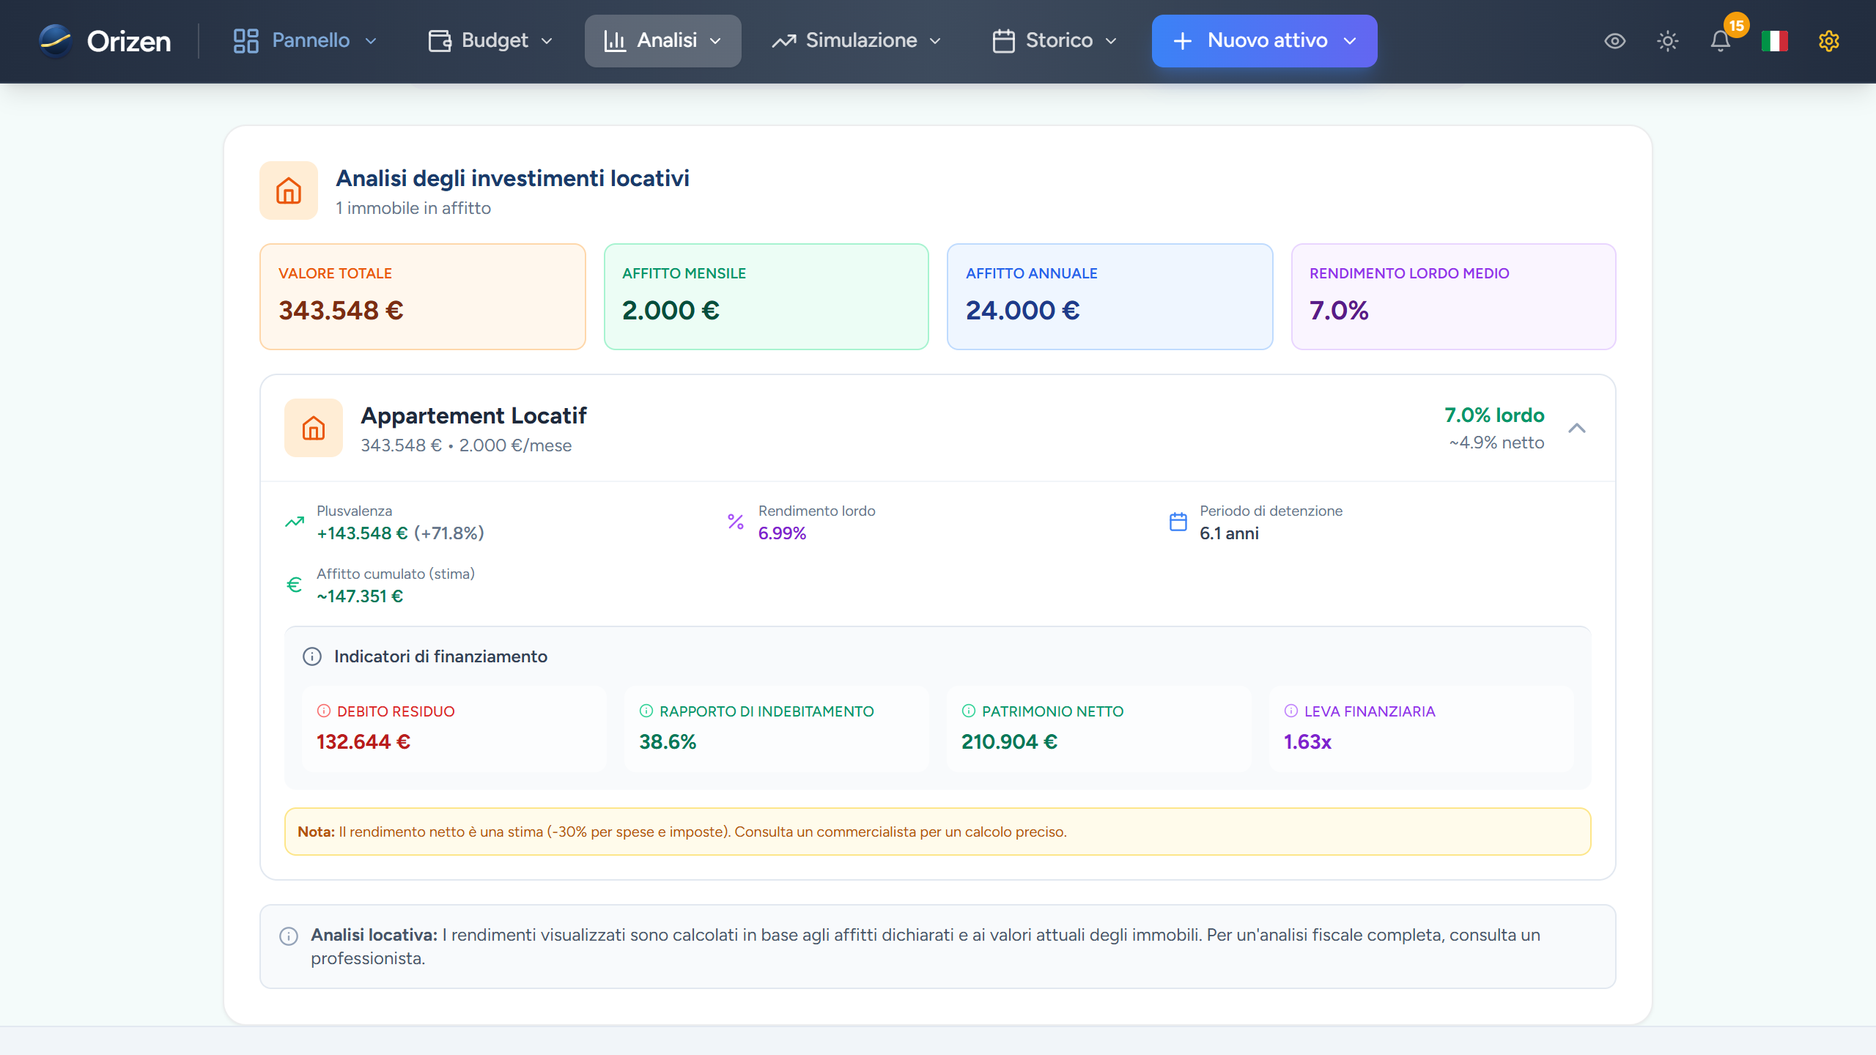
Task: Expand the Nuovo attivo dropdown arrow
Action: click(1351, 41)
